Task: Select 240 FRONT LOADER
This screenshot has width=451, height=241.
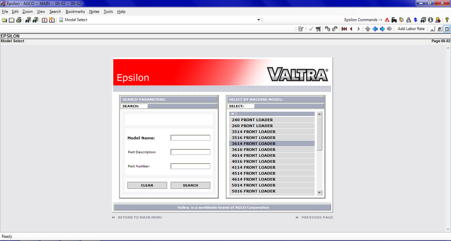Action: coord(272,120)
